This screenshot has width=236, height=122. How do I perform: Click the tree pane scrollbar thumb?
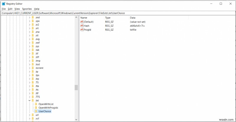click(x=76, y=88)
